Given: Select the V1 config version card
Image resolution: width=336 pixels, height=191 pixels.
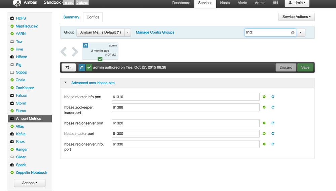Looking at the screenshot, I should click(x=100, y=51).
